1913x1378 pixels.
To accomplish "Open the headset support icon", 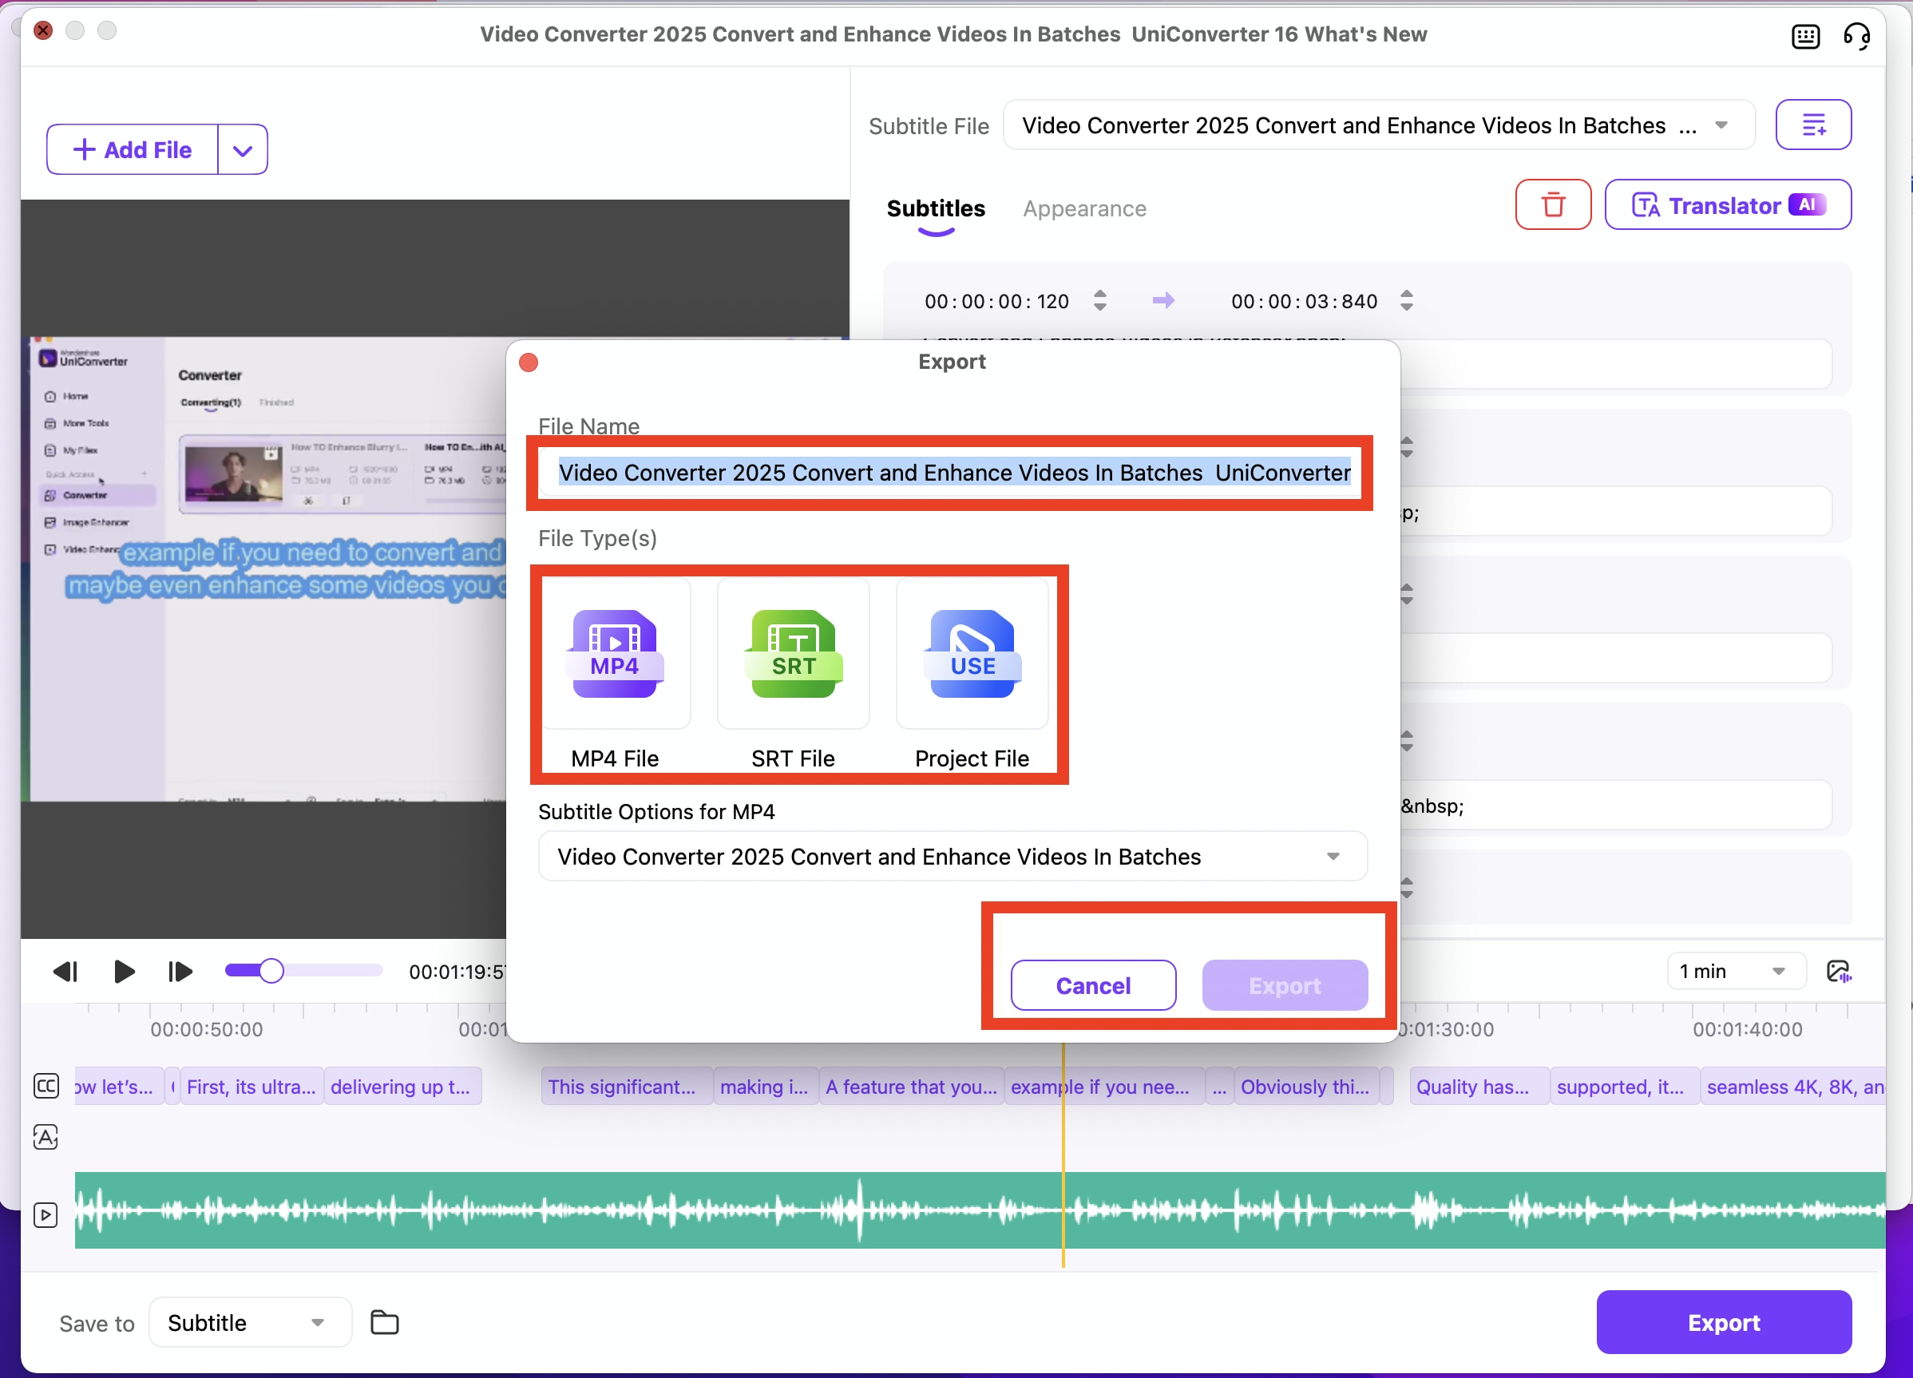I will (x=1858, y=35).
